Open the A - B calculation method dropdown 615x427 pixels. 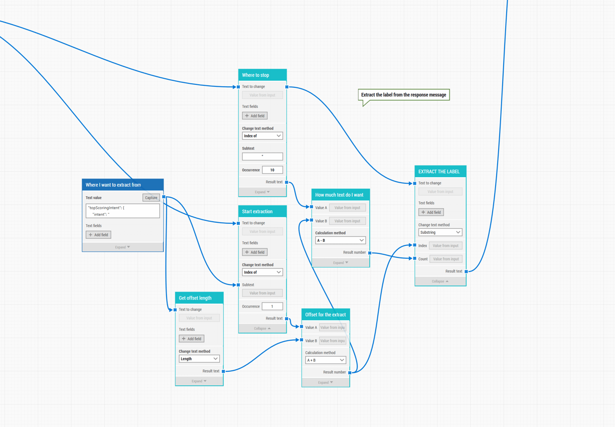click(340, 240)
